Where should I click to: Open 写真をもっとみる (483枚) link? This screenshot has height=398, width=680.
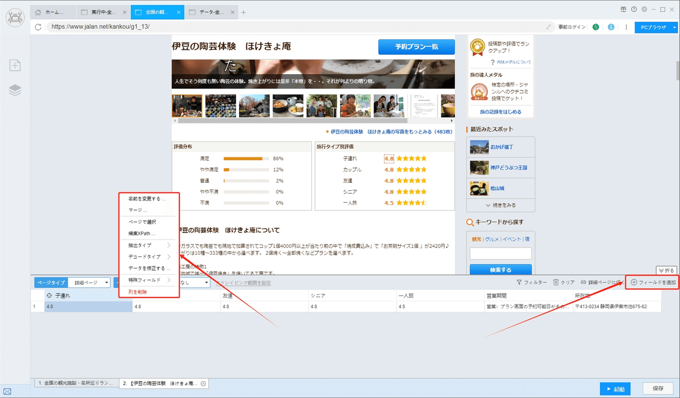[392, 131]
